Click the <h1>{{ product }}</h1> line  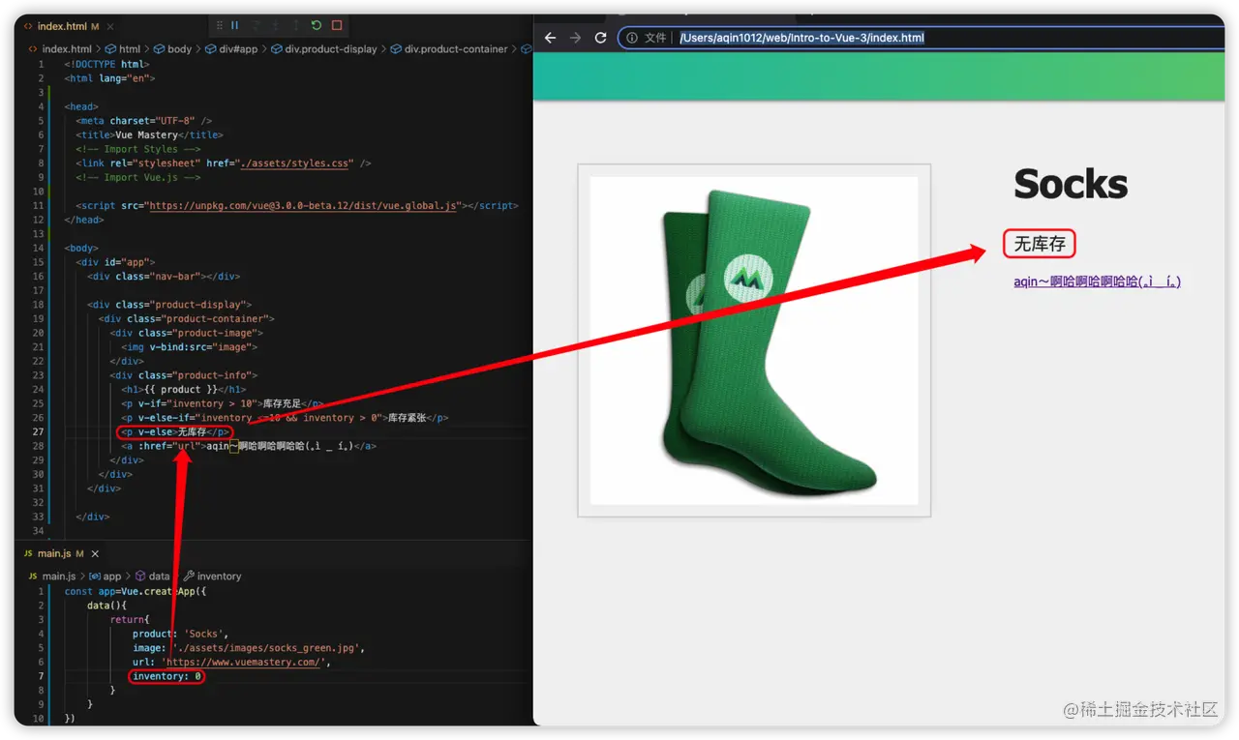point(184,390)
